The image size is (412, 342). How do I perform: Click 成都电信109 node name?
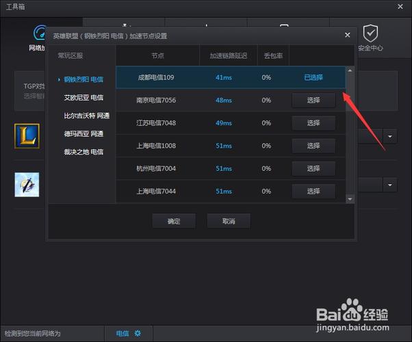pyautogui.click(x=156, y=77)
